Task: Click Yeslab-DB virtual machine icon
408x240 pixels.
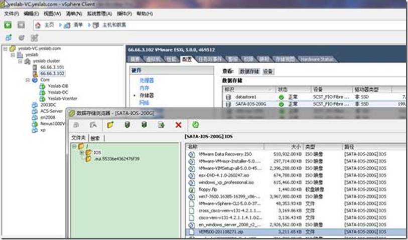Action: tap(42, 86)
